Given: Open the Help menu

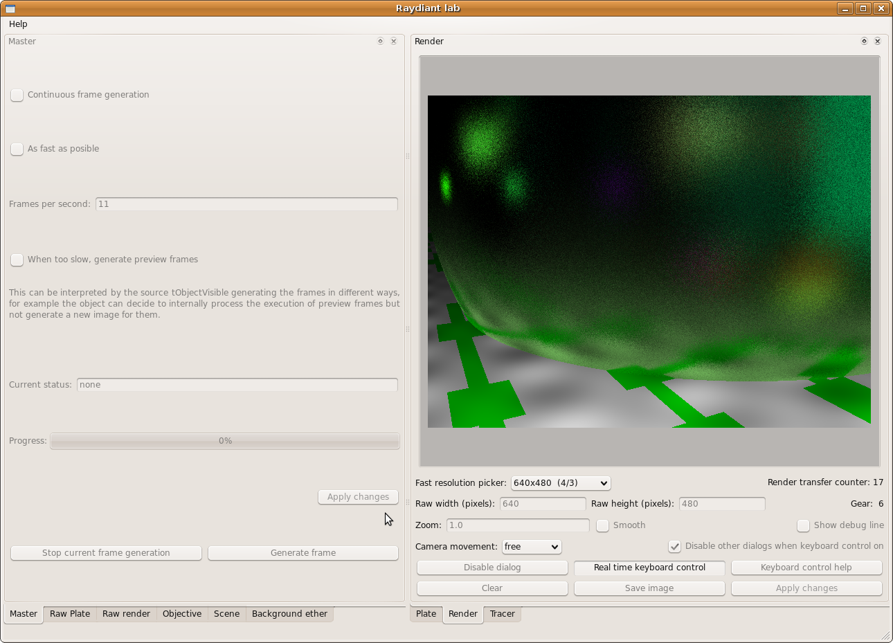Looking at the screenshot, I should (18, 24).
